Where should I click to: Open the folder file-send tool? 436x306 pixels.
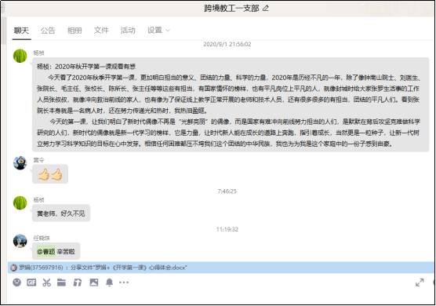61,282
